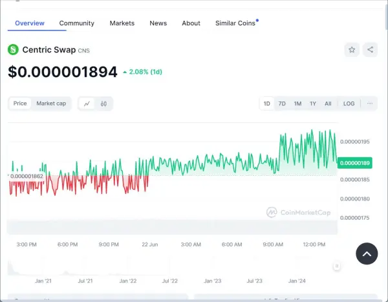Screen dimensions: 388x302
Task: Open the chart more options ellipsis
Action: 369,103
